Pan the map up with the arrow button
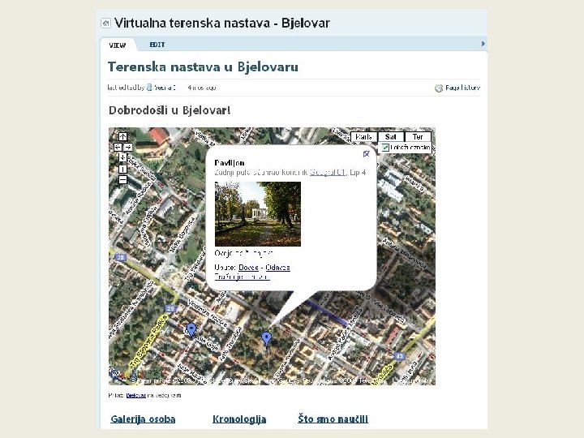This screenshot has width=584, height=438. pyautogui.click(x=122, y=137)
